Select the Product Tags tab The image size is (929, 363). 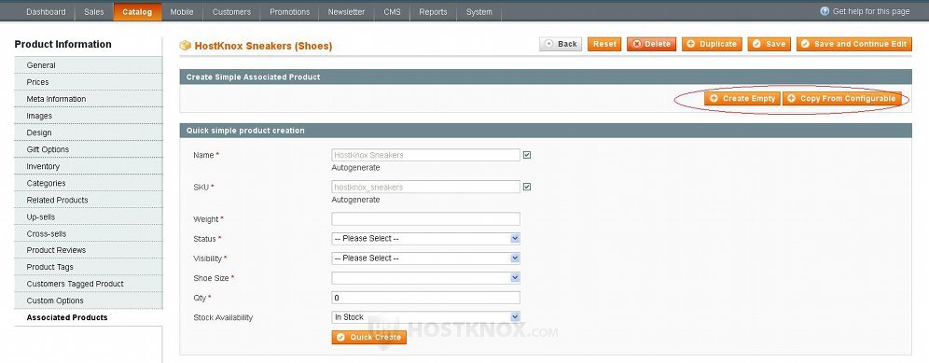[x=89, y=267]
